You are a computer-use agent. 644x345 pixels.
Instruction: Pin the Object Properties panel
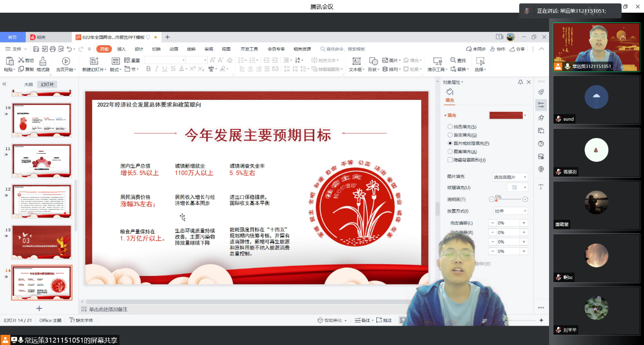(521, 82)
